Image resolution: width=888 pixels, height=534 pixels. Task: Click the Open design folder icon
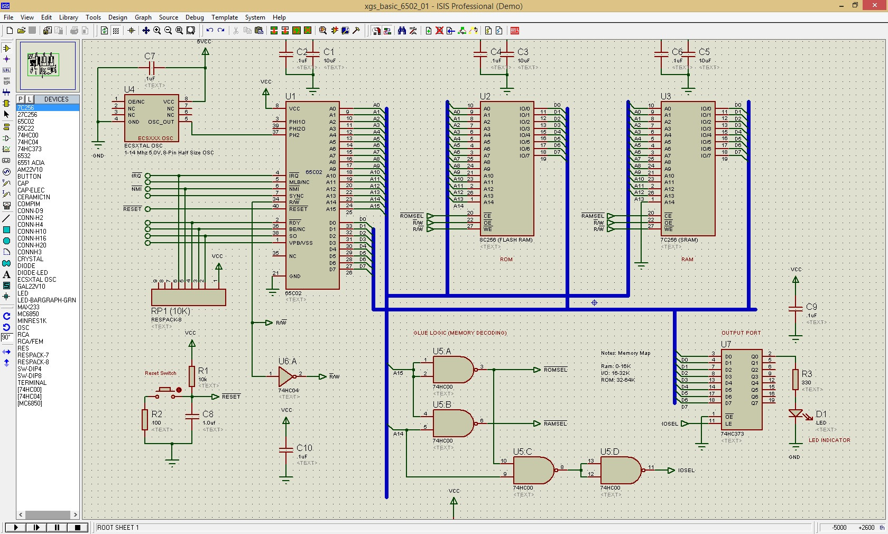tap(21, 31)
